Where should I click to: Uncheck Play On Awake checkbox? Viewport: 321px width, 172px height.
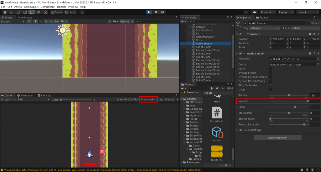click(271, 85)
